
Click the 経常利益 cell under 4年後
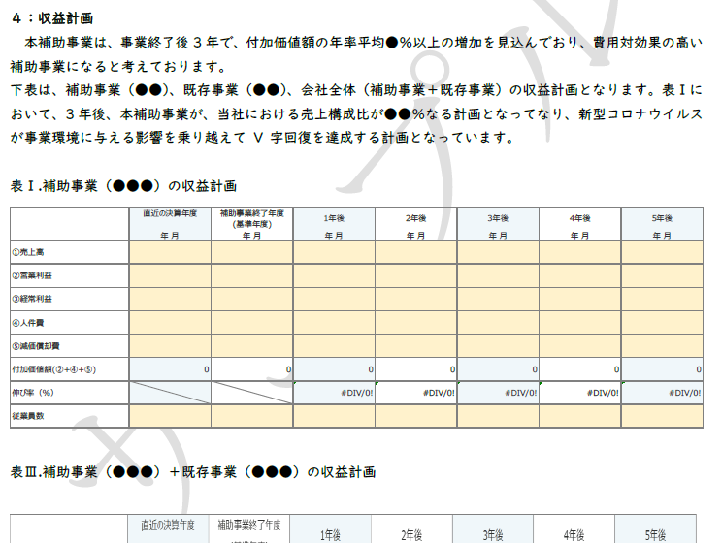[580, 299]
